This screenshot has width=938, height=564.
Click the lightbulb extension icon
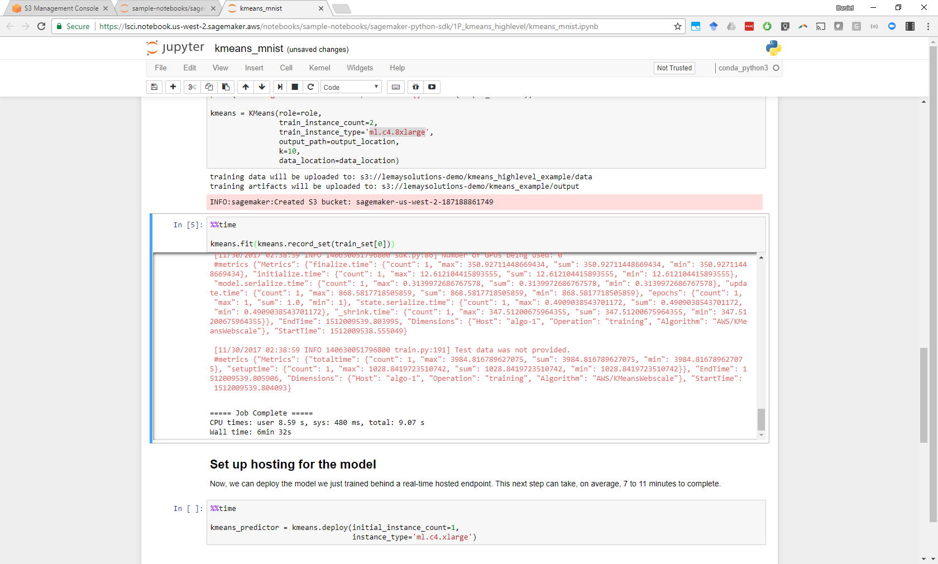pos(785,26)
